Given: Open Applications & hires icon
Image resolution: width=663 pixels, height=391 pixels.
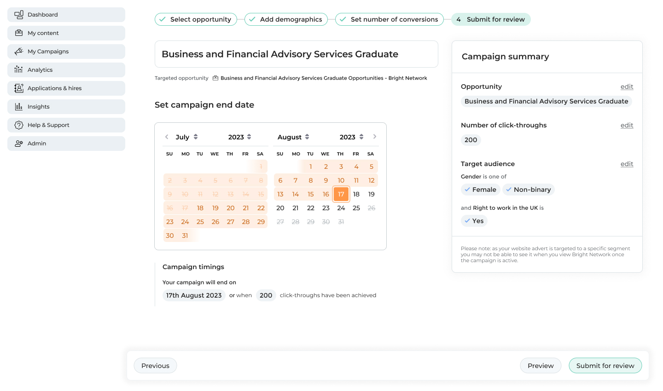Looking at the screenshot, I should (19, 88).
